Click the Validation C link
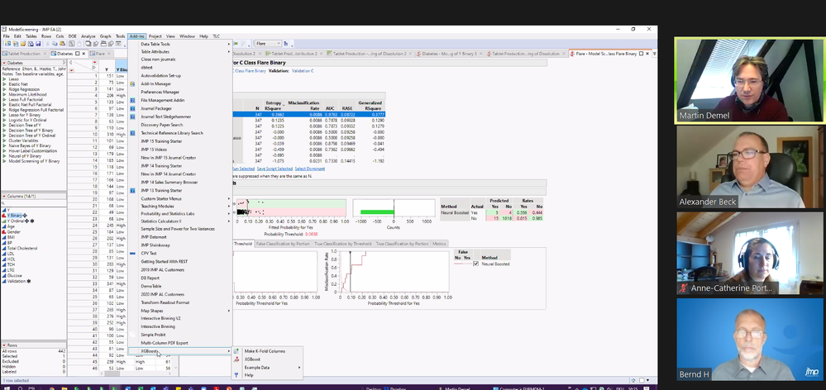Screen dimensions: 826x390 pyautogui.click(x=303, y=70)
